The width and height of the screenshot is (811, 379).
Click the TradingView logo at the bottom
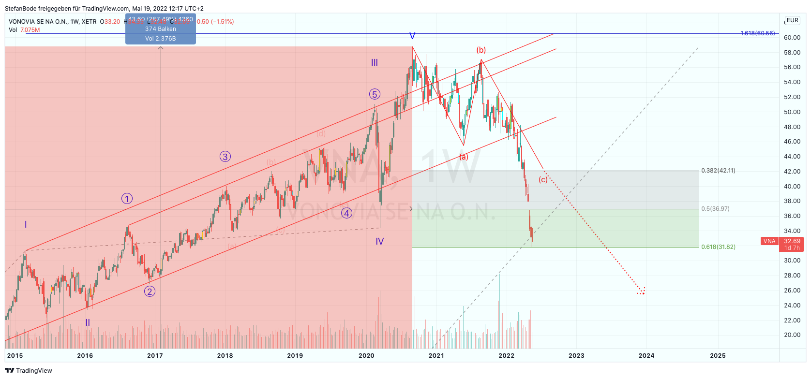point(29,370)
